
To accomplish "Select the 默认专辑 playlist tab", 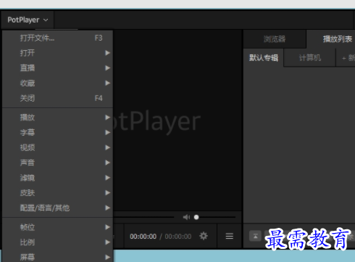I will click(264, 58).
